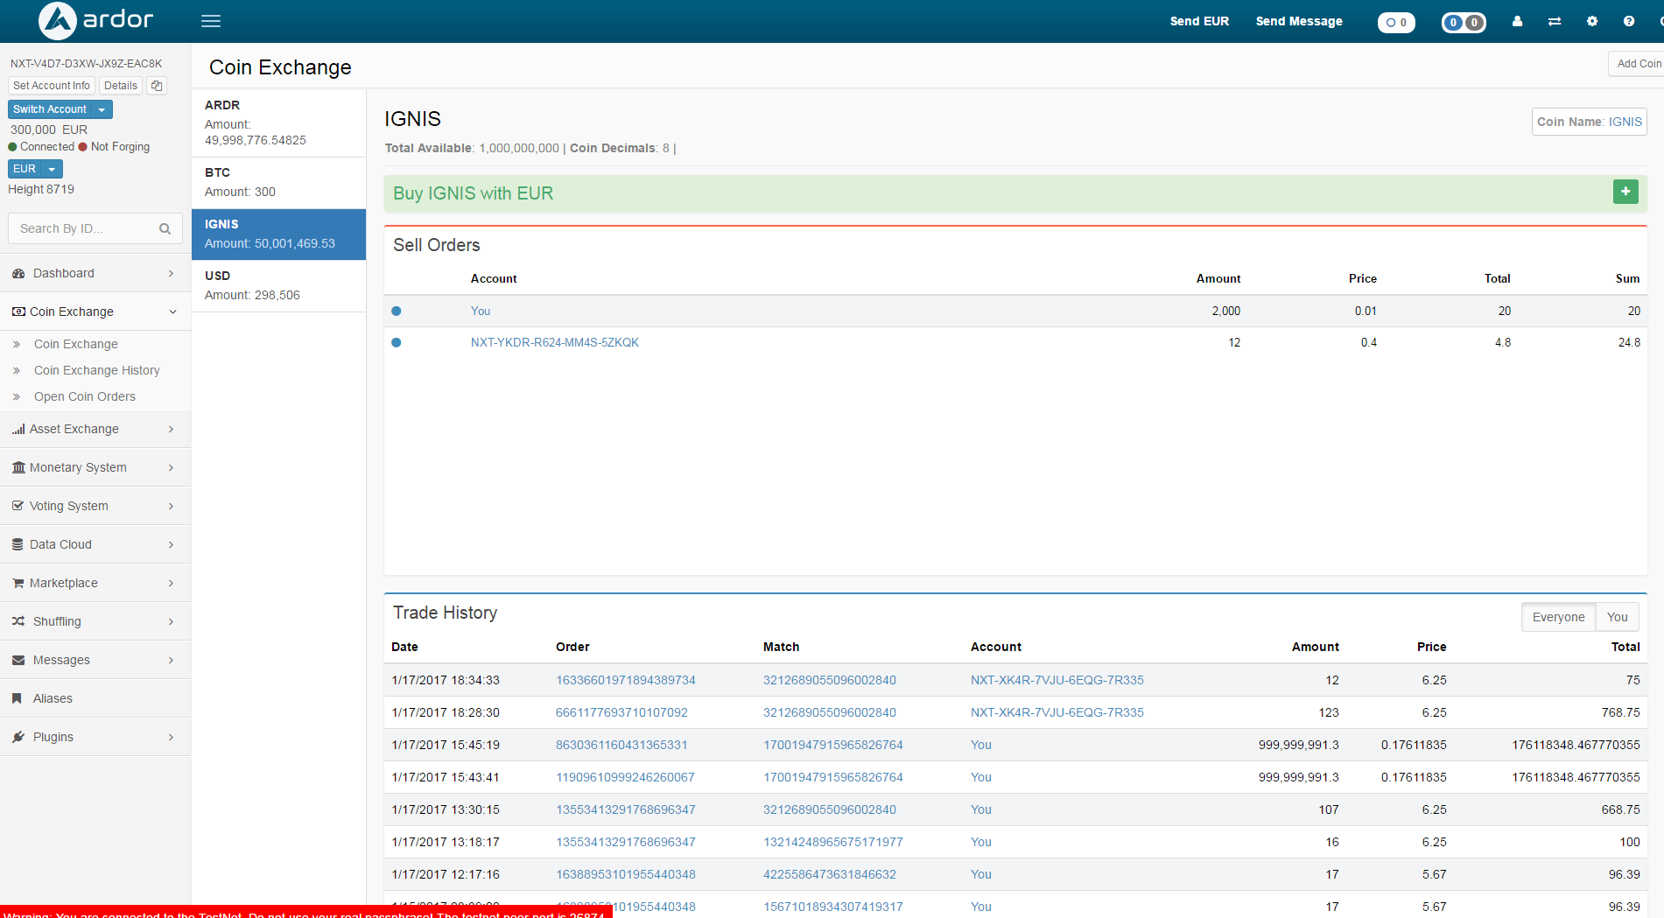The width and height of the screenshot is (1664, 918).
Task: Click the transfer arrows icon in the header
Action: (1555, 21)
